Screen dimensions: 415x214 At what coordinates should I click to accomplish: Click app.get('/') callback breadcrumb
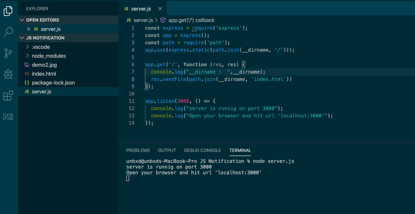191,20
